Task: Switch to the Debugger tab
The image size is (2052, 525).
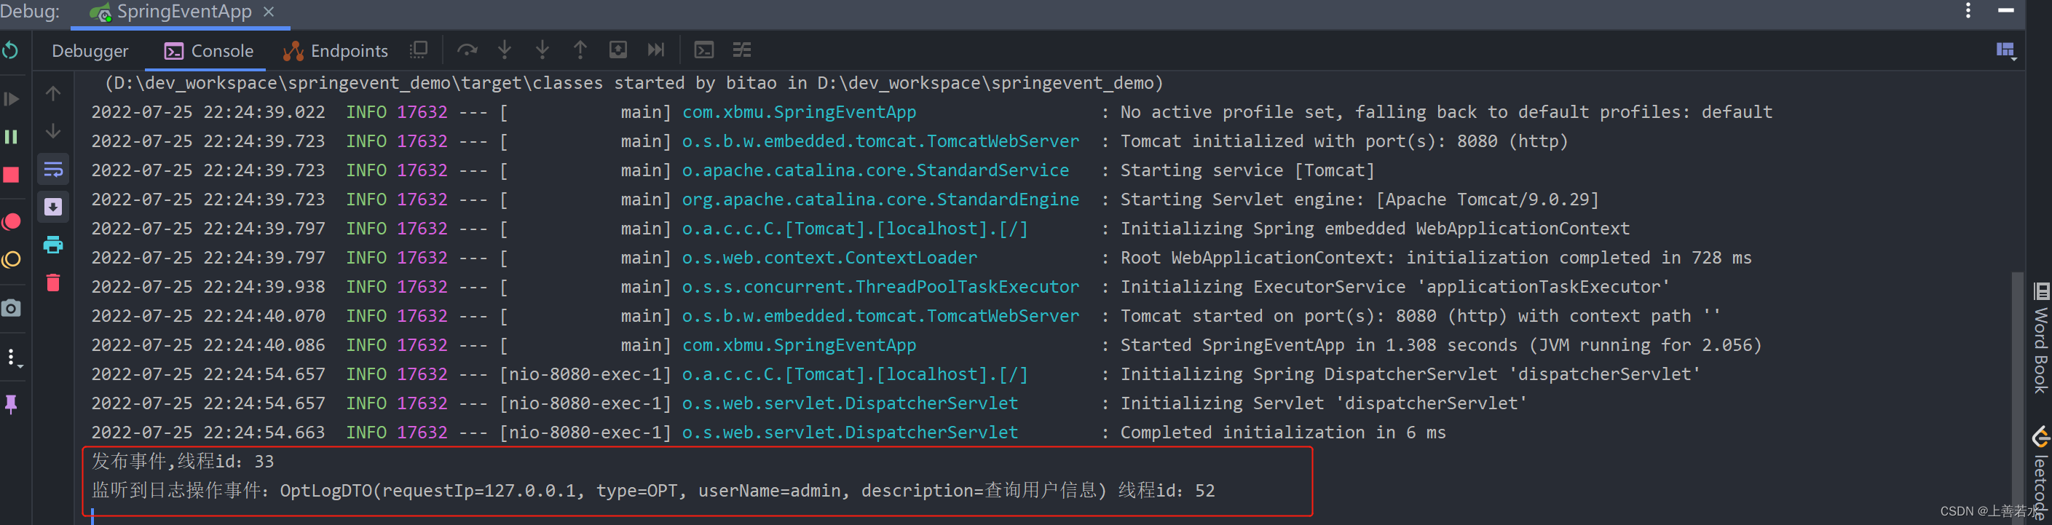Action: click(x=90, y=51)
